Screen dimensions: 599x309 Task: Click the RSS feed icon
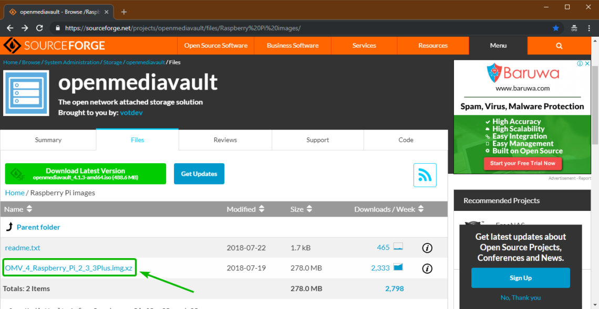click(x=425, y=175)
